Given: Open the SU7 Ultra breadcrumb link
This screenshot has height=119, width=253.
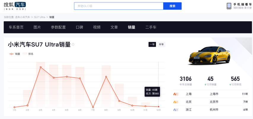Looking at the screenshot, I should click(x=39, y=17).
